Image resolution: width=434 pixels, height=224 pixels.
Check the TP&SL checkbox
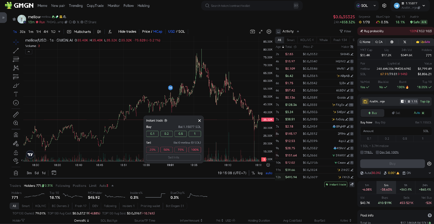pos(362,152)
